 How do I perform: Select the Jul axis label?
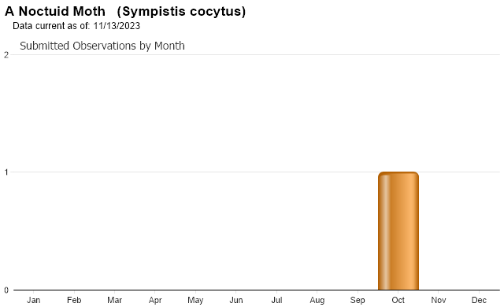pos(276,300)
